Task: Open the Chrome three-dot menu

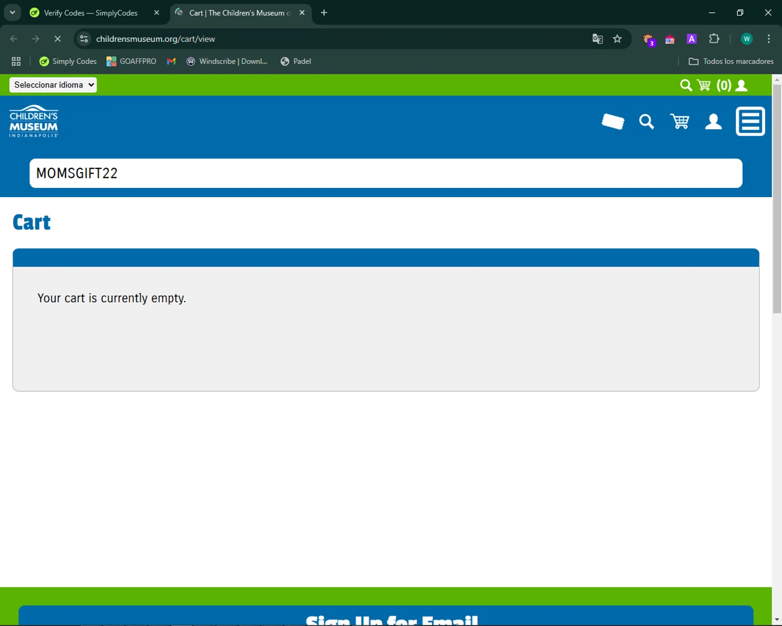Action: [768, 39]
